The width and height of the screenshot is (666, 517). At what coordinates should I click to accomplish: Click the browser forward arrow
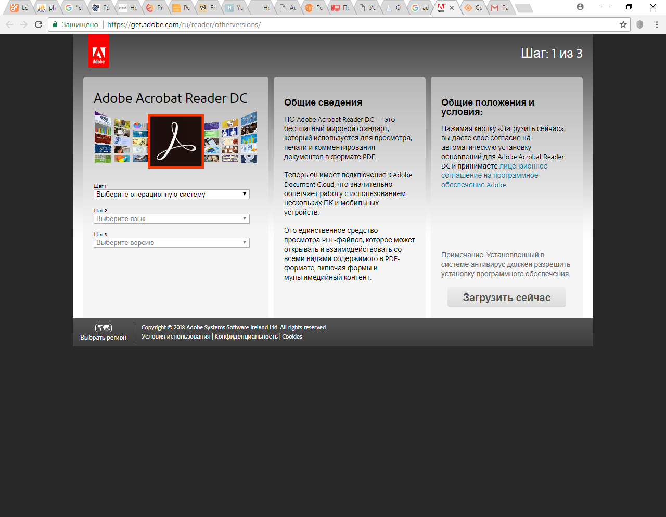24,24
